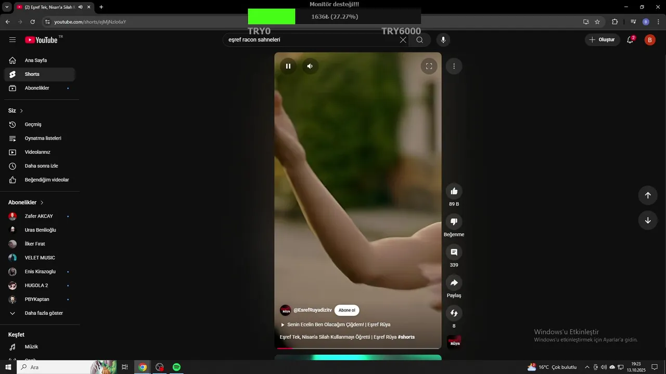
Task: Like the Short with 89 B likes
Action: tap(454, 191)
